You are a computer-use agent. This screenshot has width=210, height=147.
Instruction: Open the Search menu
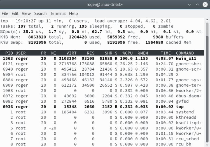coord(40,14)
